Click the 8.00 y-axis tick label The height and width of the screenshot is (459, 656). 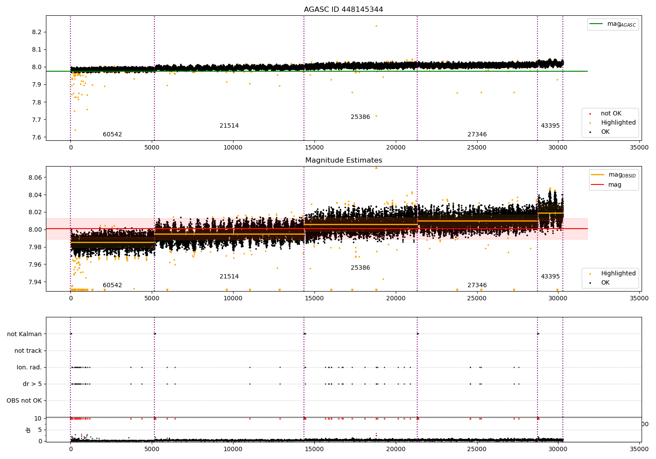(x=35, y=229)
